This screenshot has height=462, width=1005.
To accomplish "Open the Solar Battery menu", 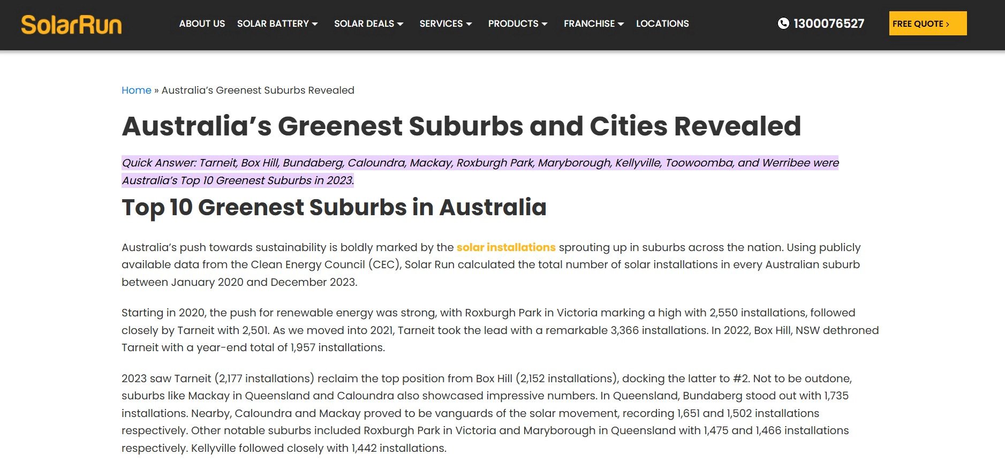I will click(273, 24).
